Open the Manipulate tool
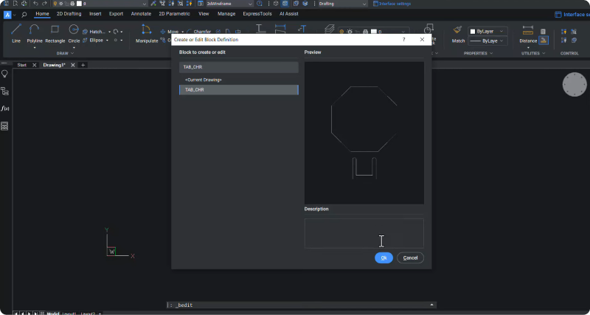Viewport: 590px width, 315px height. pyautogui.click(x=146, y=33)
